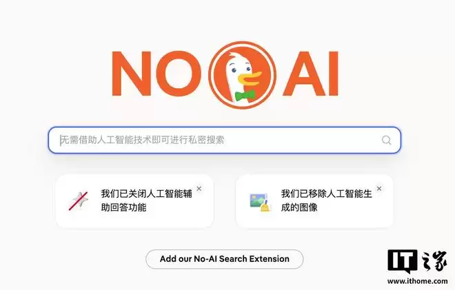Open the www.ithome.com watermark link
This screenshot has width=455, height=290.
click(x=417, y=281)
